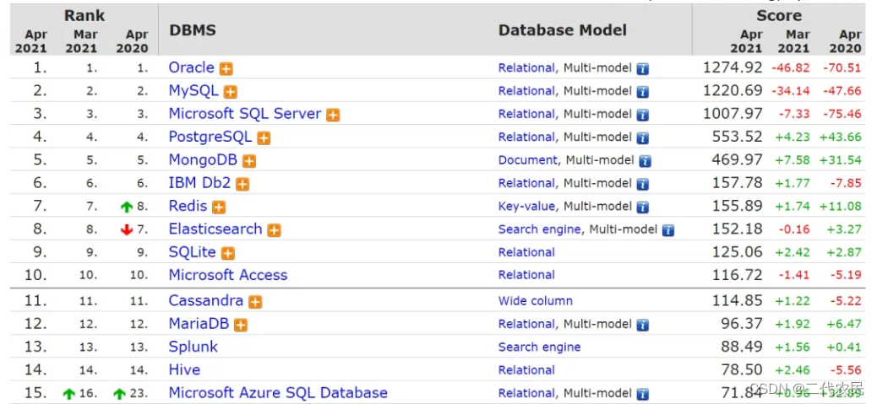Open the MongoDB link
877x404 pixels.
tap(203, 159)
